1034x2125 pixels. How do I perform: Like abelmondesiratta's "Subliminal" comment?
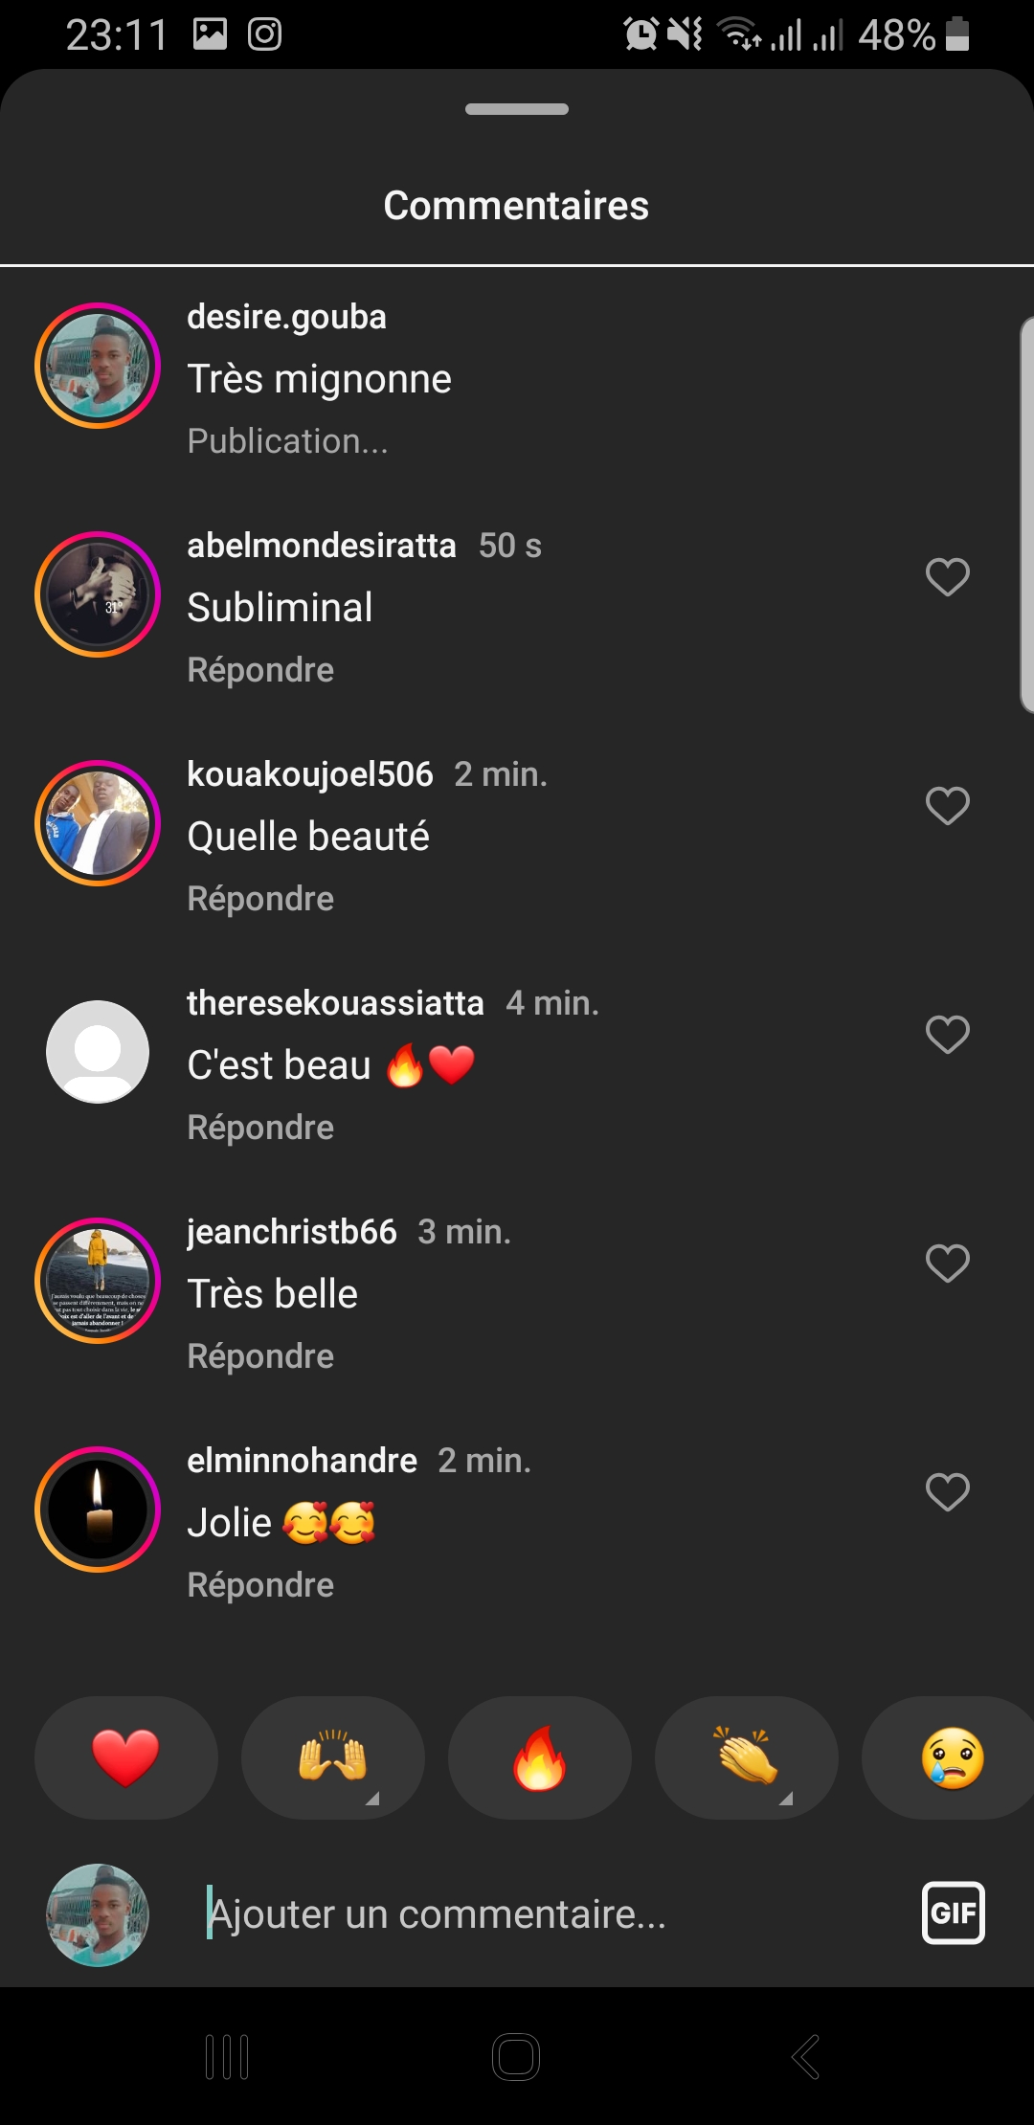pyautogui.click(x=947, y=576)
